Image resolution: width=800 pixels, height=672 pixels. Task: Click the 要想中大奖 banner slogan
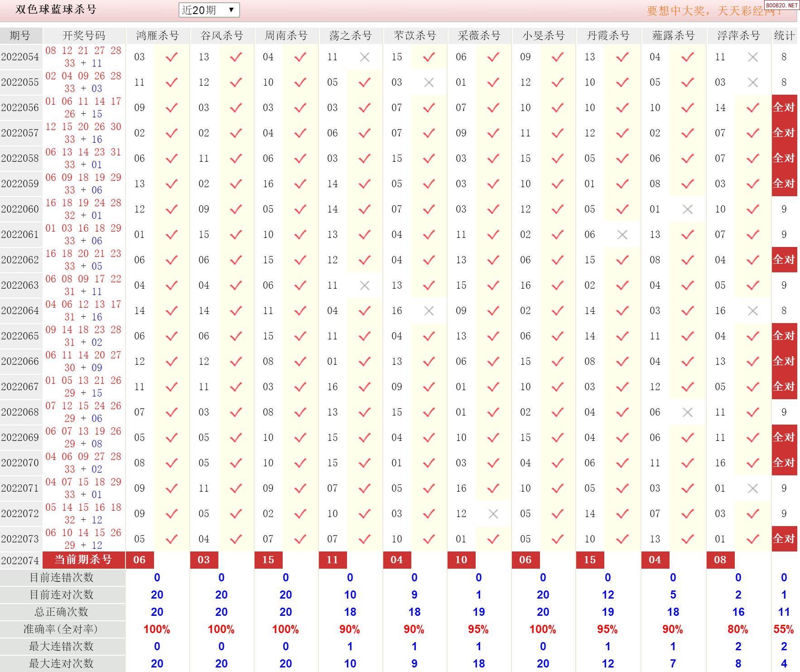pos(713,11)
